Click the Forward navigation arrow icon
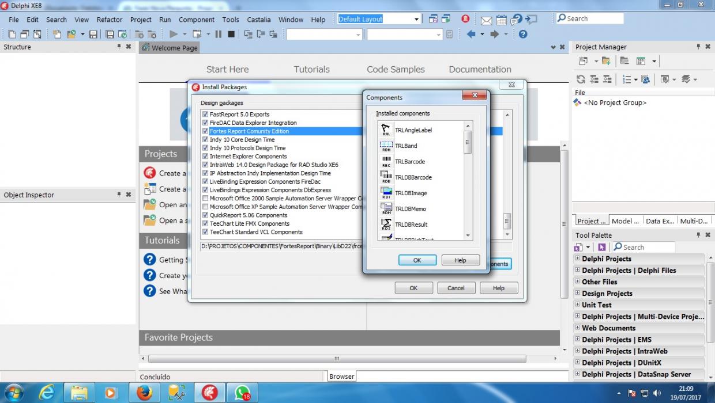 pyautogui.click(x=494, y=35)
